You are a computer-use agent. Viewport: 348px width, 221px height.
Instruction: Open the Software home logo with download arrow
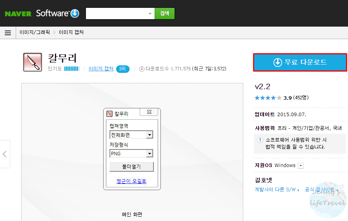point(58,13)
